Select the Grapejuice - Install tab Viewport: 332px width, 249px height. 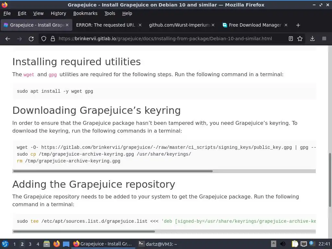pyautogui.click(x=36, y=25)
